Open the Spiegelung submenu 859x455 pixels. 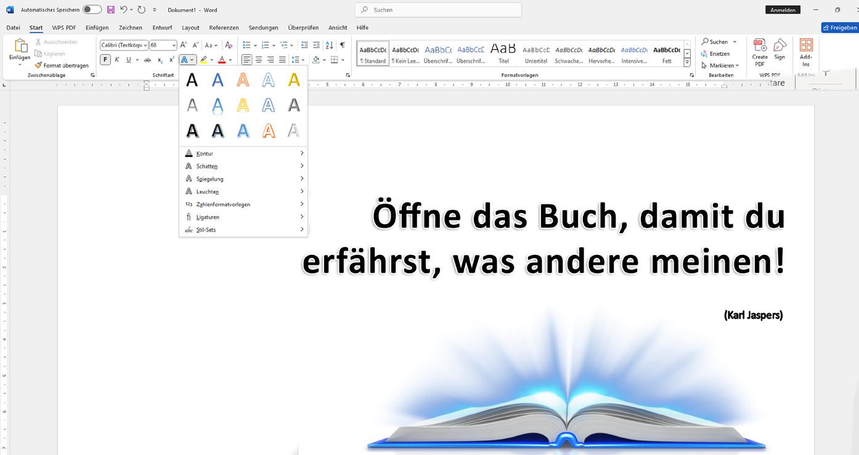click(x=243, y=179)
